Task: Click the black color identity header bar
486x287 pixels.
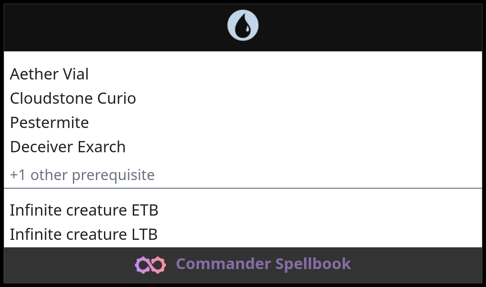Action: (243, 27)
